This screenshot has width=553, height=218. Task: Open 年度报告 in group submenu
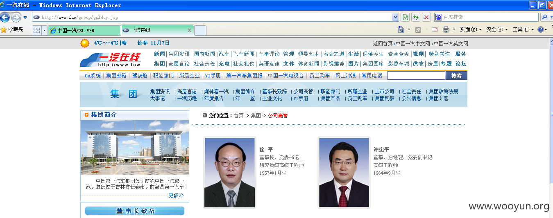pos(214,99)
